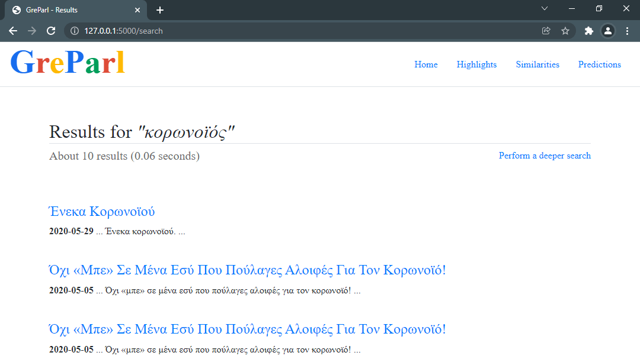Open the new tab button

160,9
